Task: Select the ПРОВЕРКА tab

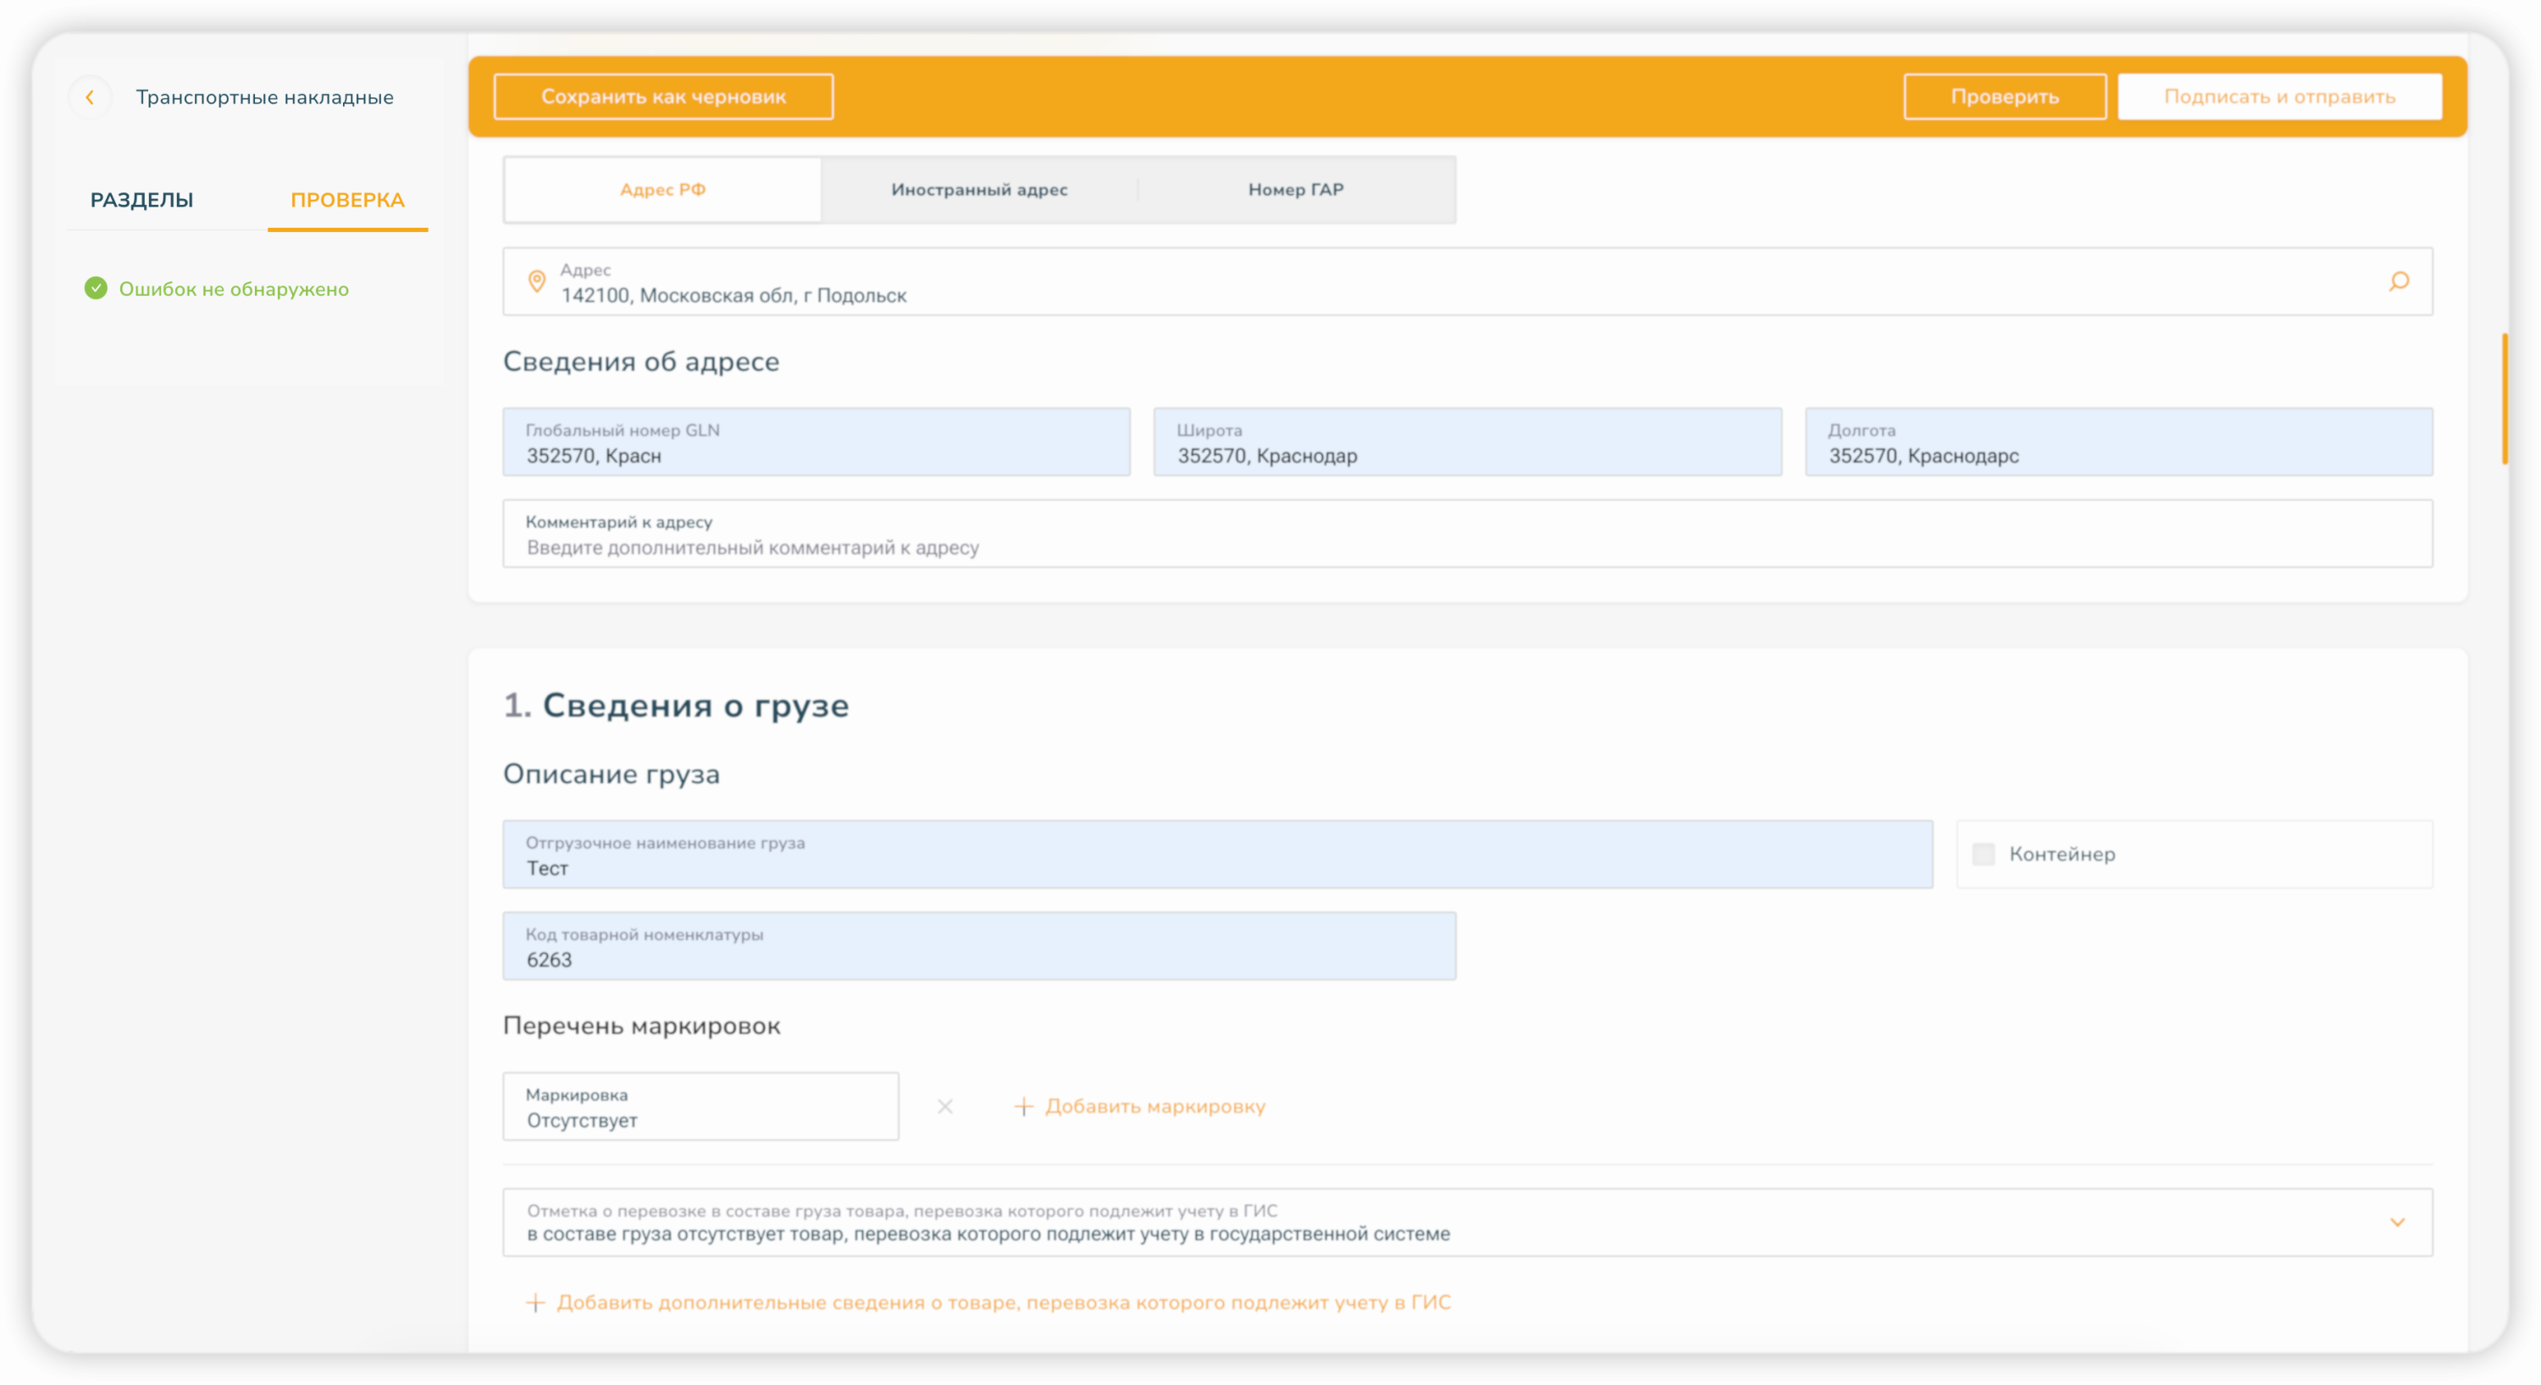Action: coord(347,200)
